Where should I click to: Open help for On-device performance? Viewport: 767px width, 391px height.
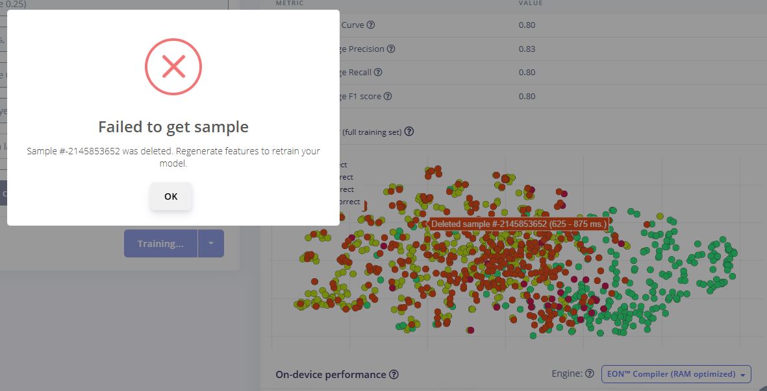[x=394, y=374]
